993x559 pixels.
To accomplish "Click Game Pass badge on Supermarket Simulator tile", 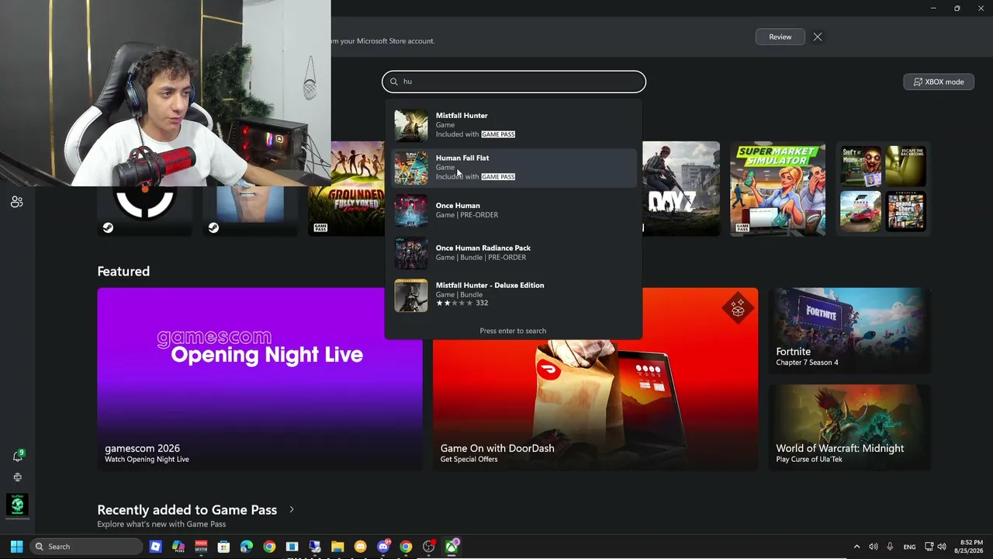I will pyautogui.click(x=742, y=227).
